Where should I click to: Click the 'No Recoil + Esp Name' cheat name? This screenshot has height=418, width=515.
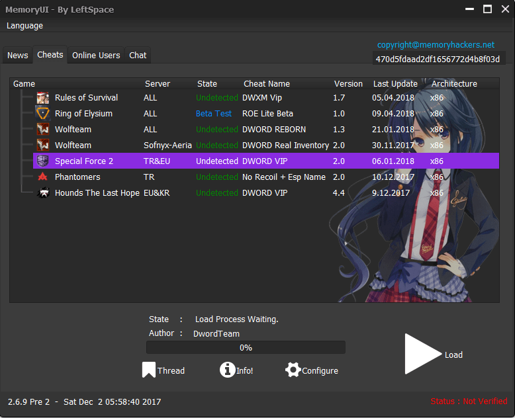point(284,177)
